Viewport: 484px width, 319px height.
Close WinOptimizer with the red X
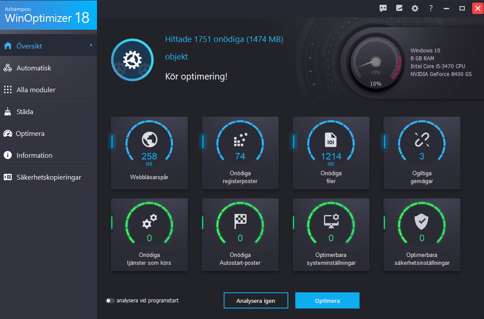click(x=478, y=8)
